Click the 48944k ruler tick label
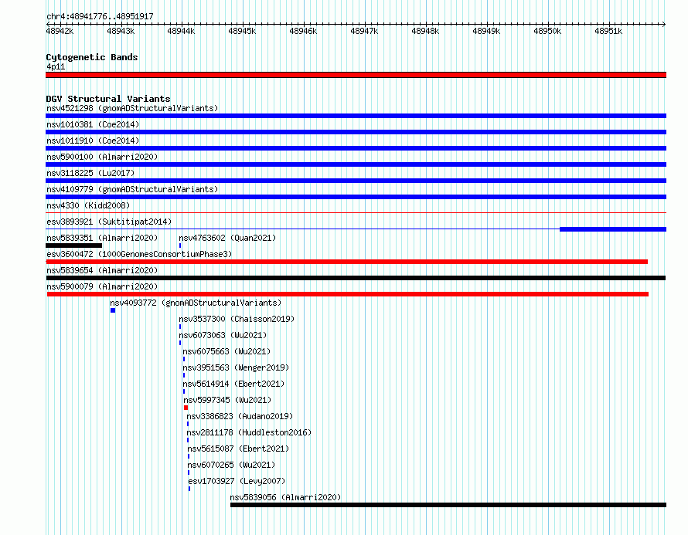Screen dimensions: 688x535 click(x=181, y=31)
